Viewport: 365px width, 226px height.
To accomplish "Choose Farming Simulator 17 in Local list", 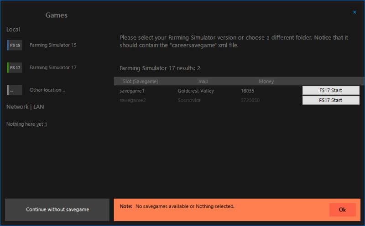I will (53, 67).
